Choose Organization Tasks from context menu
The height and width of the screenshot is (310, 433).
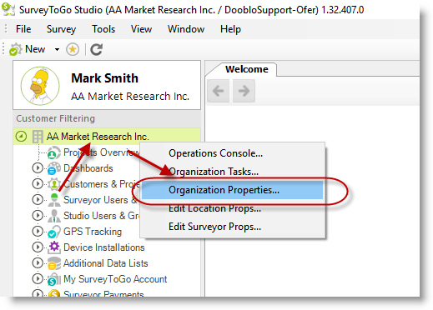[233, 172]
